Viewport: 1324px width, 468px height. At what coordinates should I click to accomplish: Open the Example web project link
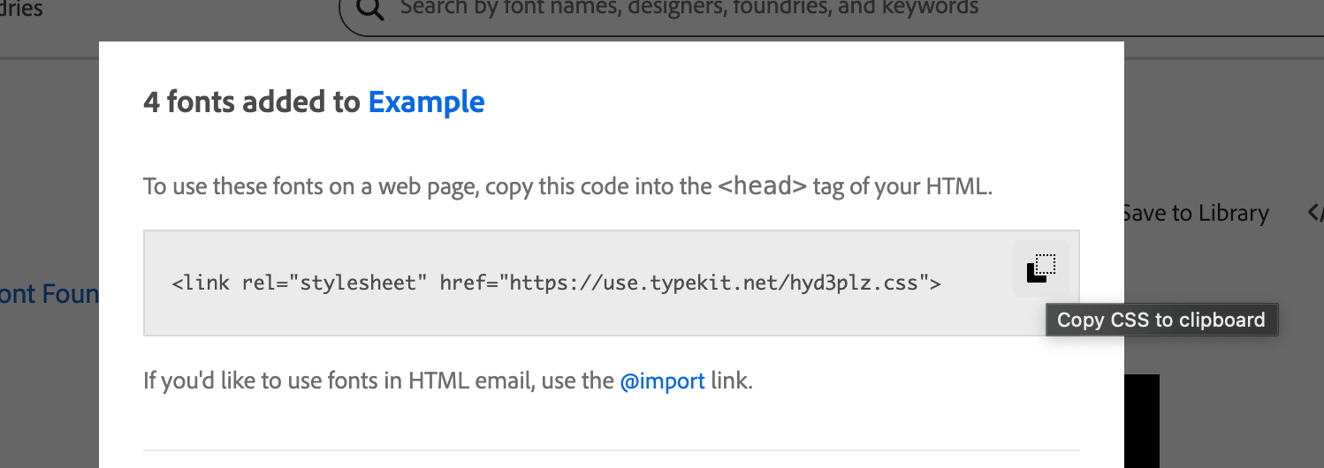(x=426, y=102)
